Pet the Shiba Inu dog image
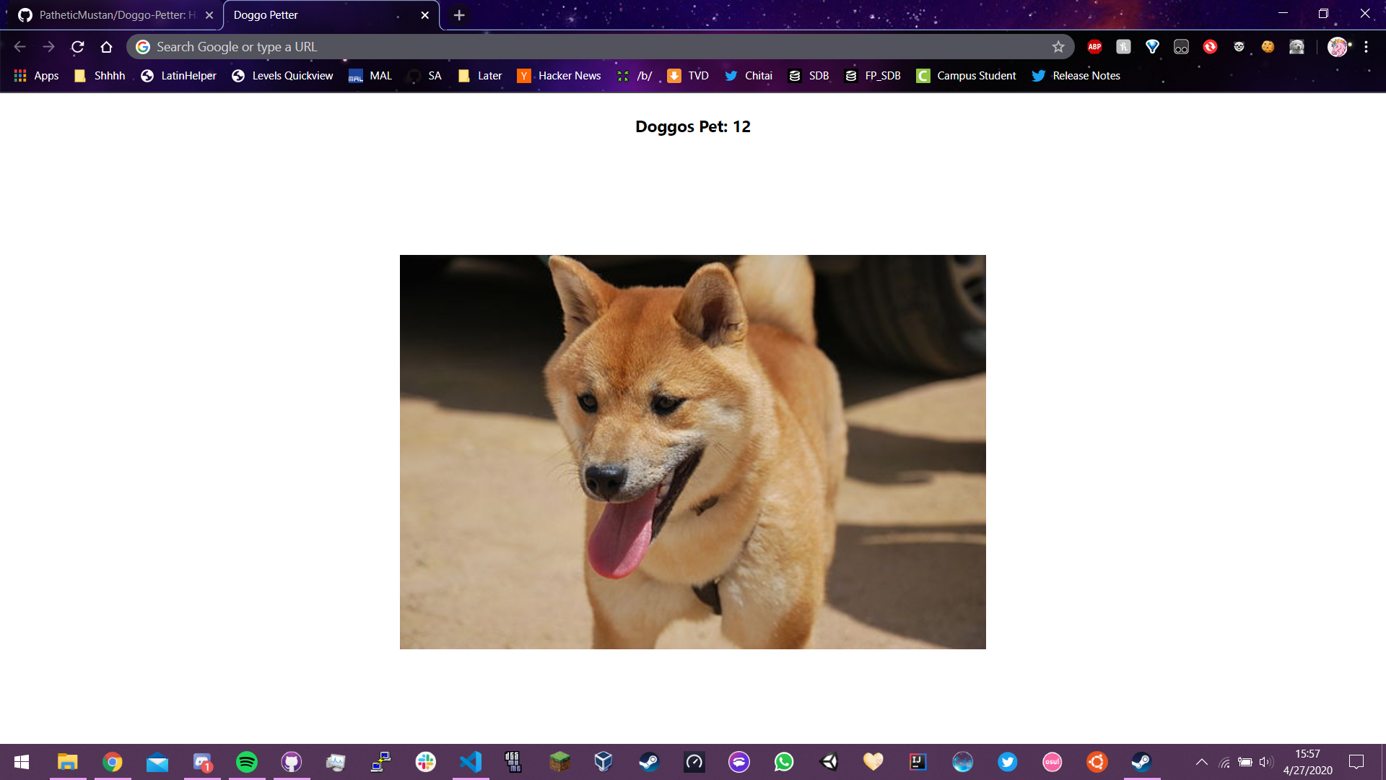The width and height of the screenshot is (1386, 780). tap(692, 451)
